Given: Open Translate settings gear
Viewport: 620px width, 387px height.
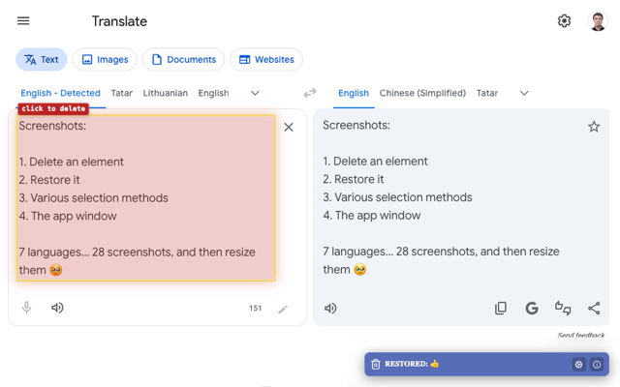Looking at the screenshot, I should (x=564, y=21).
